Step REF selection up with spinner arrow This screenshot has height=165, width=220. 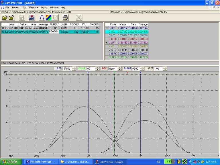click(119, 68)
